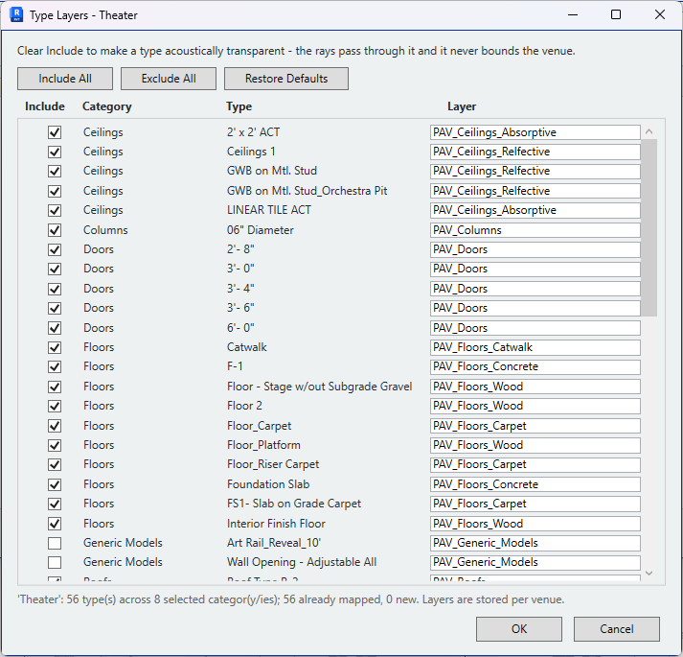Edit layer field for 2' x 2' ACT
683x657 pixels.
click(535, 132)
